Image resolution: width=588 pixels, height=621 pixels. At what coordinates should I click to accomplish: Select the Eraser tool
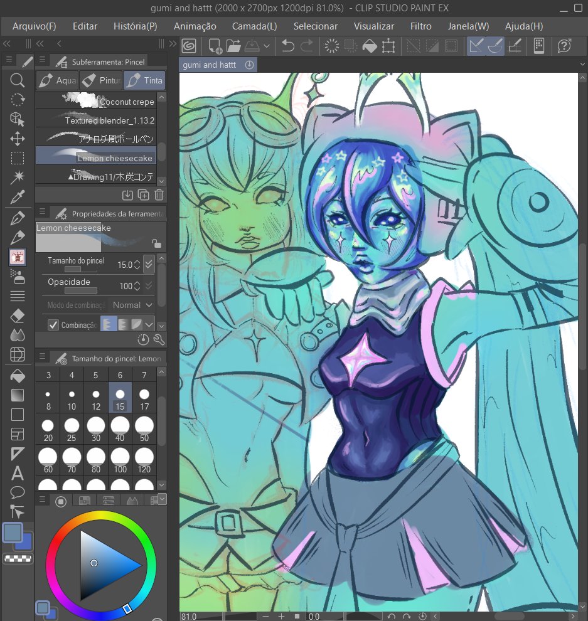[17, 316]
